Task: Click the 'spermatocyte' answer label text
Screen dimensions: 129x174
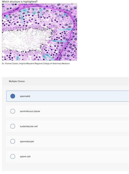Action: [27, 142]
